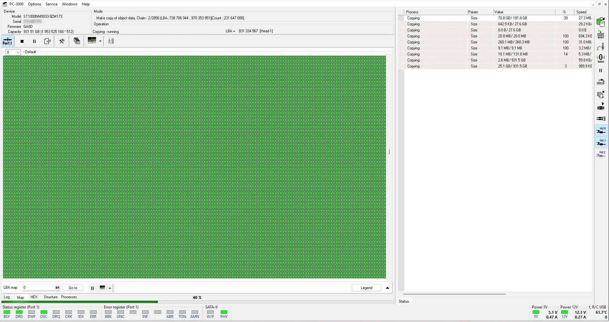Click the DRD status indicator

coord(19,314)
